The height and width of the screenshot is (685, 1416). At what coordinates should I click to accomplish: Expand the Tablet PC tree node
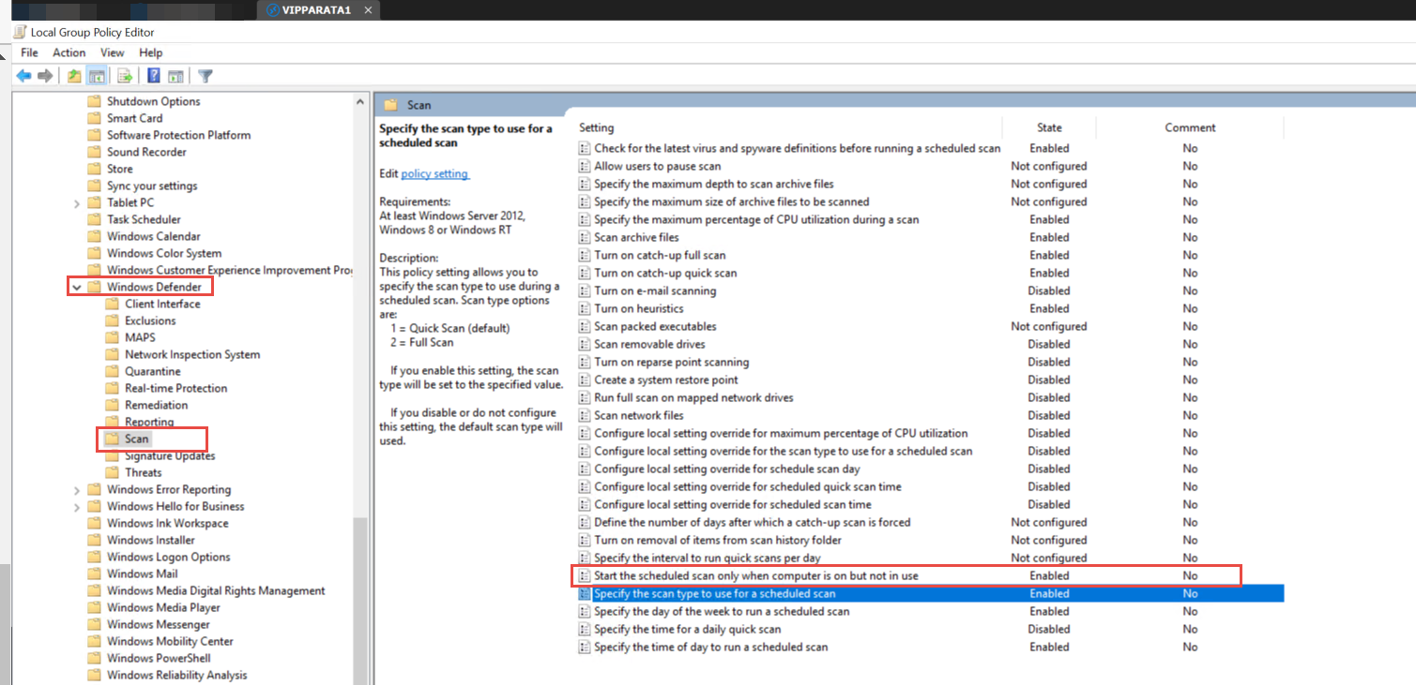[77, 202]
